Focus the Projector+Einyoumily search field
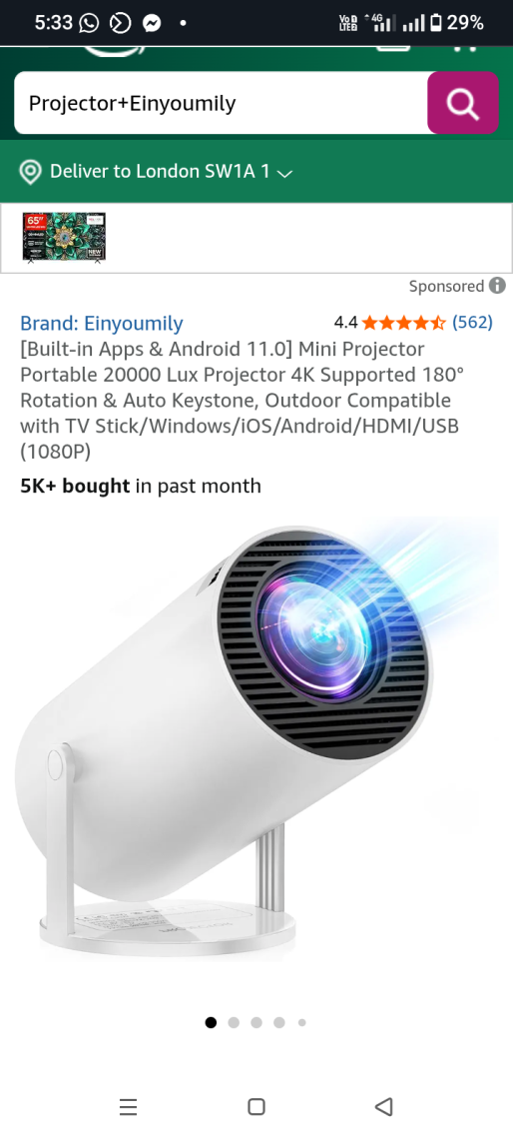 point(221,103)
